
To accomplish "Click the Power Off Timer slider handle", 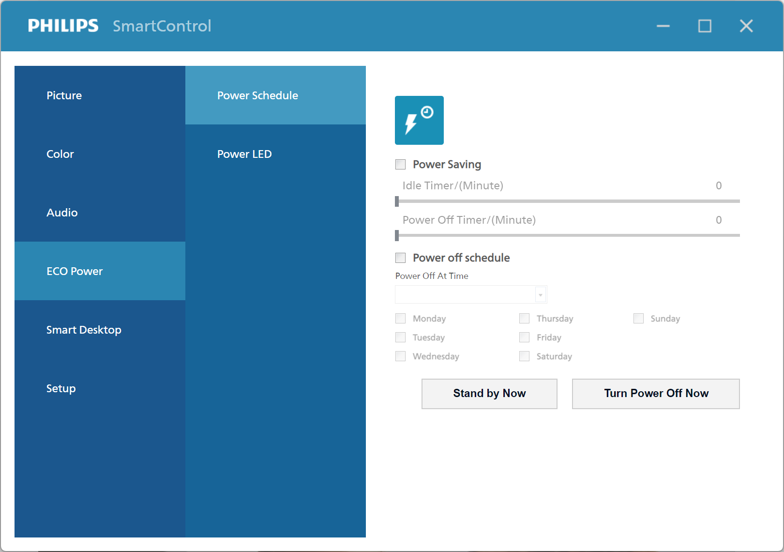I will [397, 235].
